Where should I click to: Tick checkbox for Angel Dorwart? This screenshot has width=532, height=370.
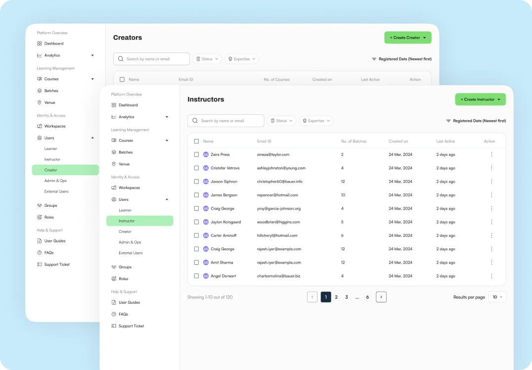[x=196, y=276]
